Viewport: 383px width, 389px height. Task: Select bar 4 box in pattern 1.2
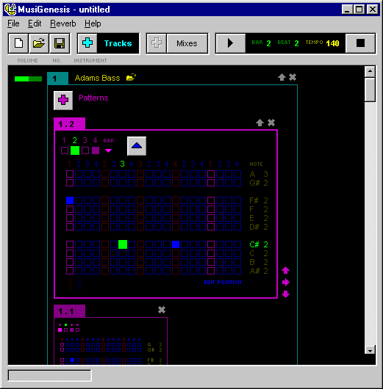[x=96, y=150]
